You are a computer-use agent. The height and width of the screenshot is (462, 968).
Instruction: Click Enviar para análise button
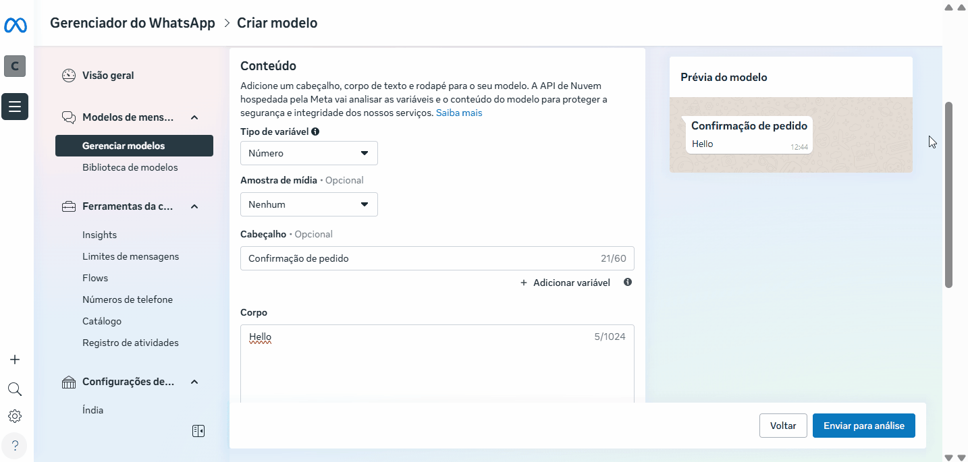tap(863, 426)
